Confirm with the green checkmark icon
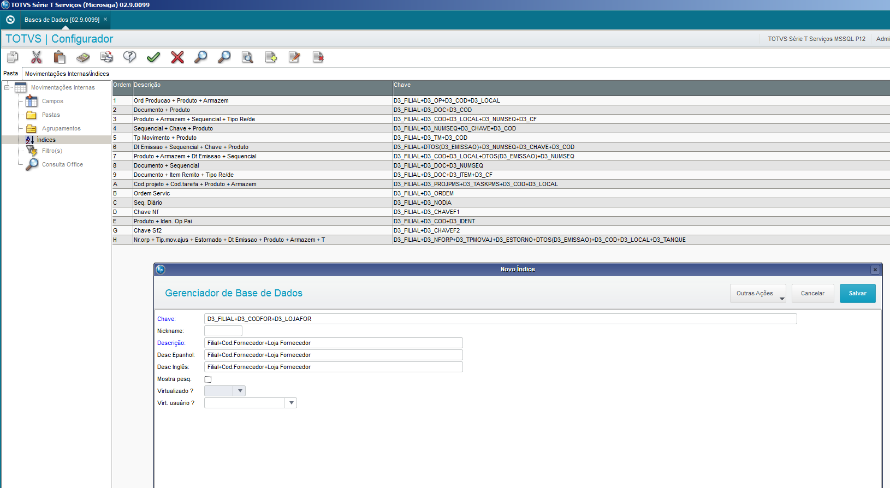Viewport: 890px width, 488px height. [x=153, y=57]
